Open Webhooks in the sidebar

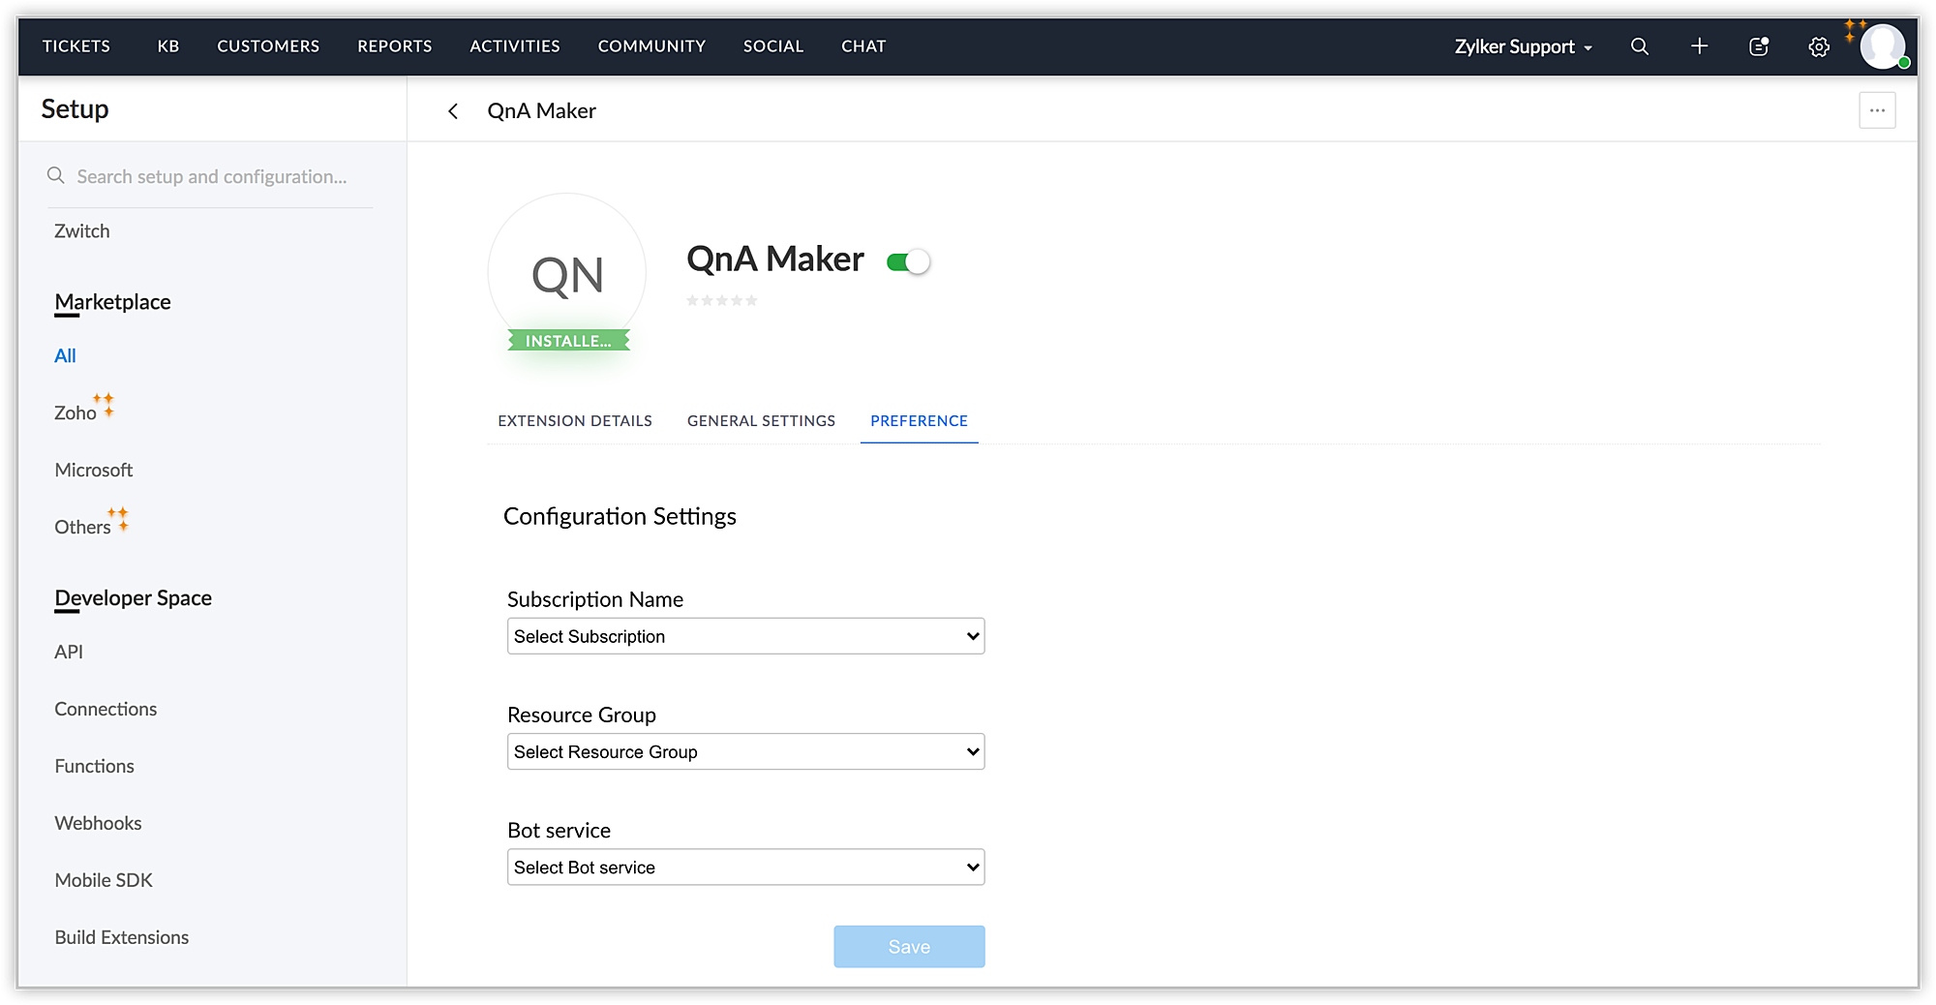[x=98, y=824]
